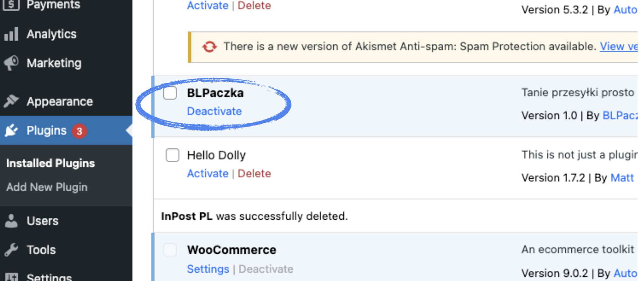Viewport: 639px width, 281px height.
Task: Click the Akismet update refresh icon
Action: tap(209, 47)
